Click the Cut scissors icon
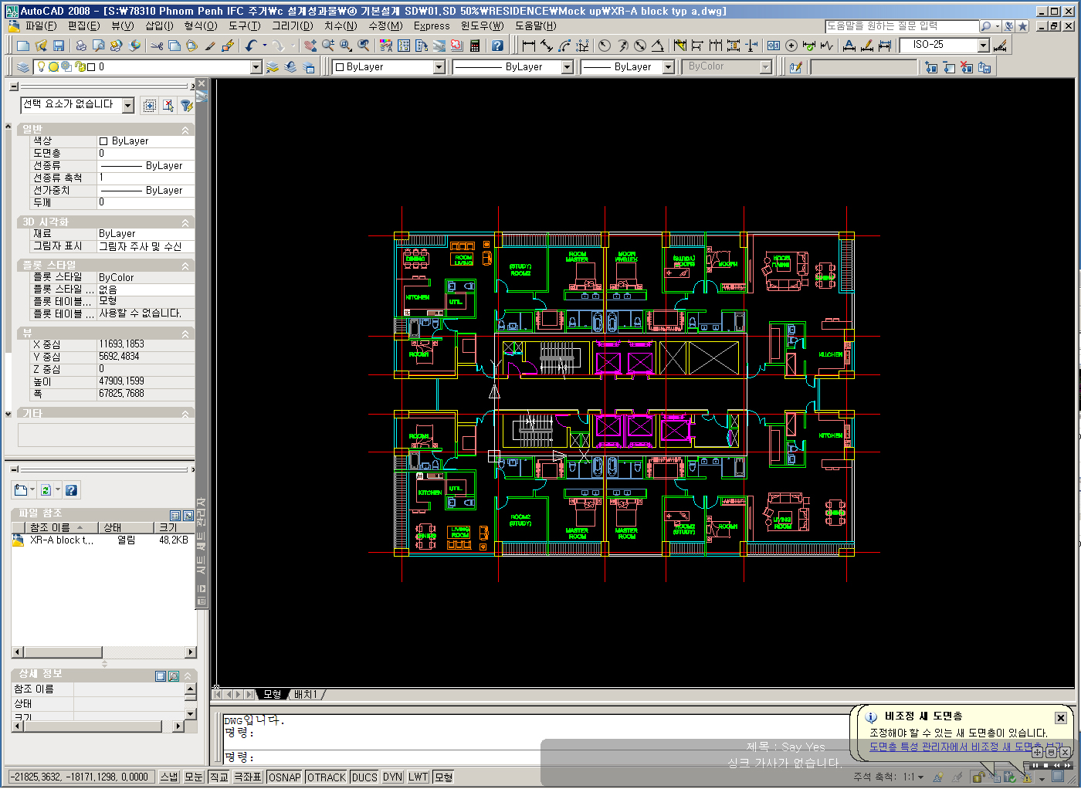 pos(157,46)
